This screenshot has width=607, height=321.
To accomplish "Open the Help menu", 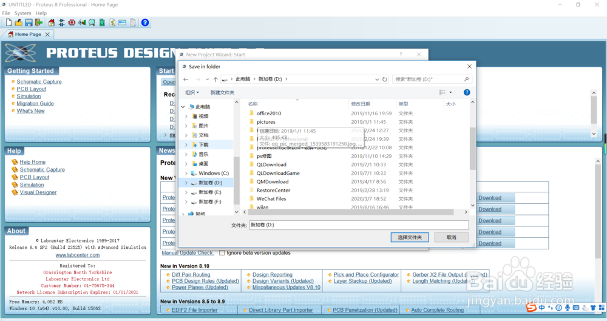I will pyautogui.click(x=41, y=13).
